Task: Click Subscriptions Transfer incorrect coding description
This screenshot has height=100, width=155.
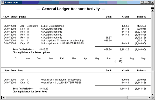Action: [62, 41]
